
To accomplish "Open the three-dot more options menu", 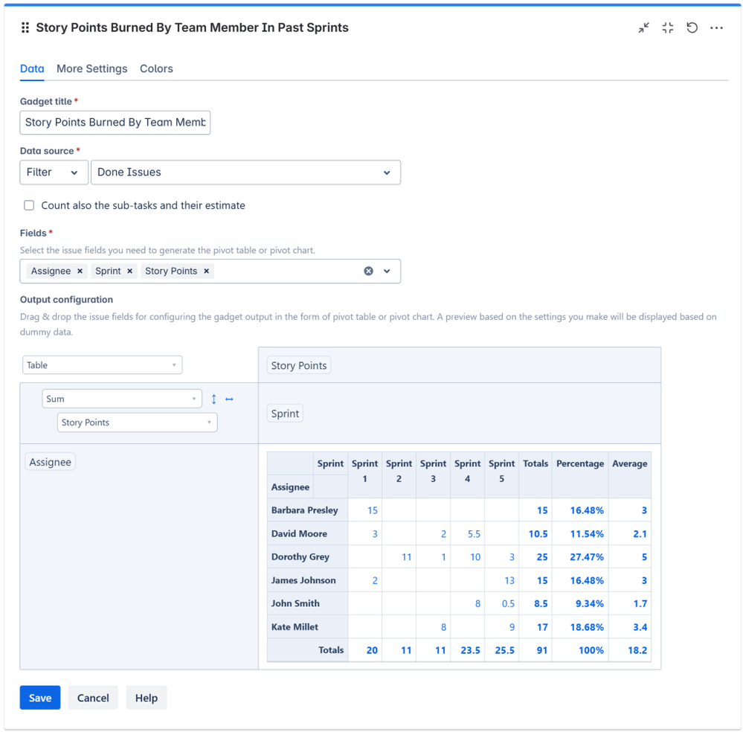I will pyautogui.click(x=716, y=28).
